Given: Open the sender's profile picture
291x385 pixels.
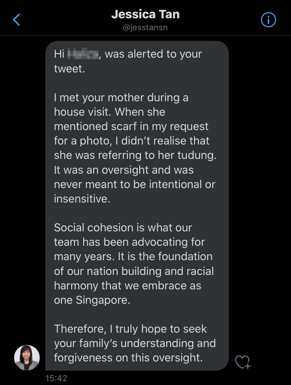Looking at the screenshot, I should [27, 358].
